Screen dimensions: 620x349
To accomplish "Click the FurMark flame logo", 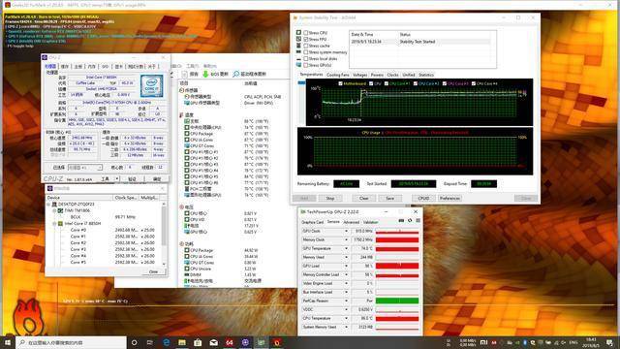I will point(27,317).
